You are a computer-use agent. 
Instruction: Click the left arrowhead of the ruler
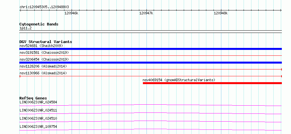pos(20,10)
